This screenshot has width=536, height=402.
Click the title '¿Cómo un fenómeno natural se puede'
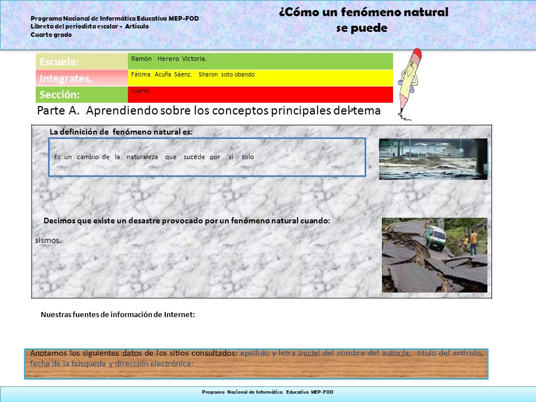tap(363, 20)
